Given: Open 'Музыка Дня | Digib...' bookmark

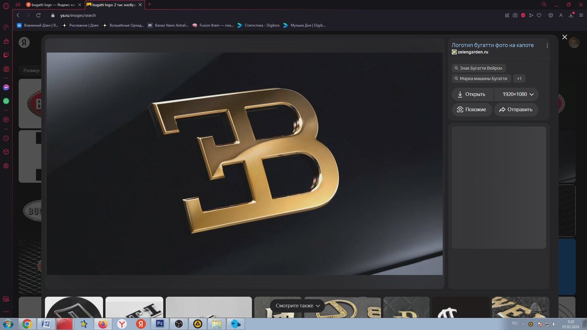Looking at the screenshot, I should [304, 25].
